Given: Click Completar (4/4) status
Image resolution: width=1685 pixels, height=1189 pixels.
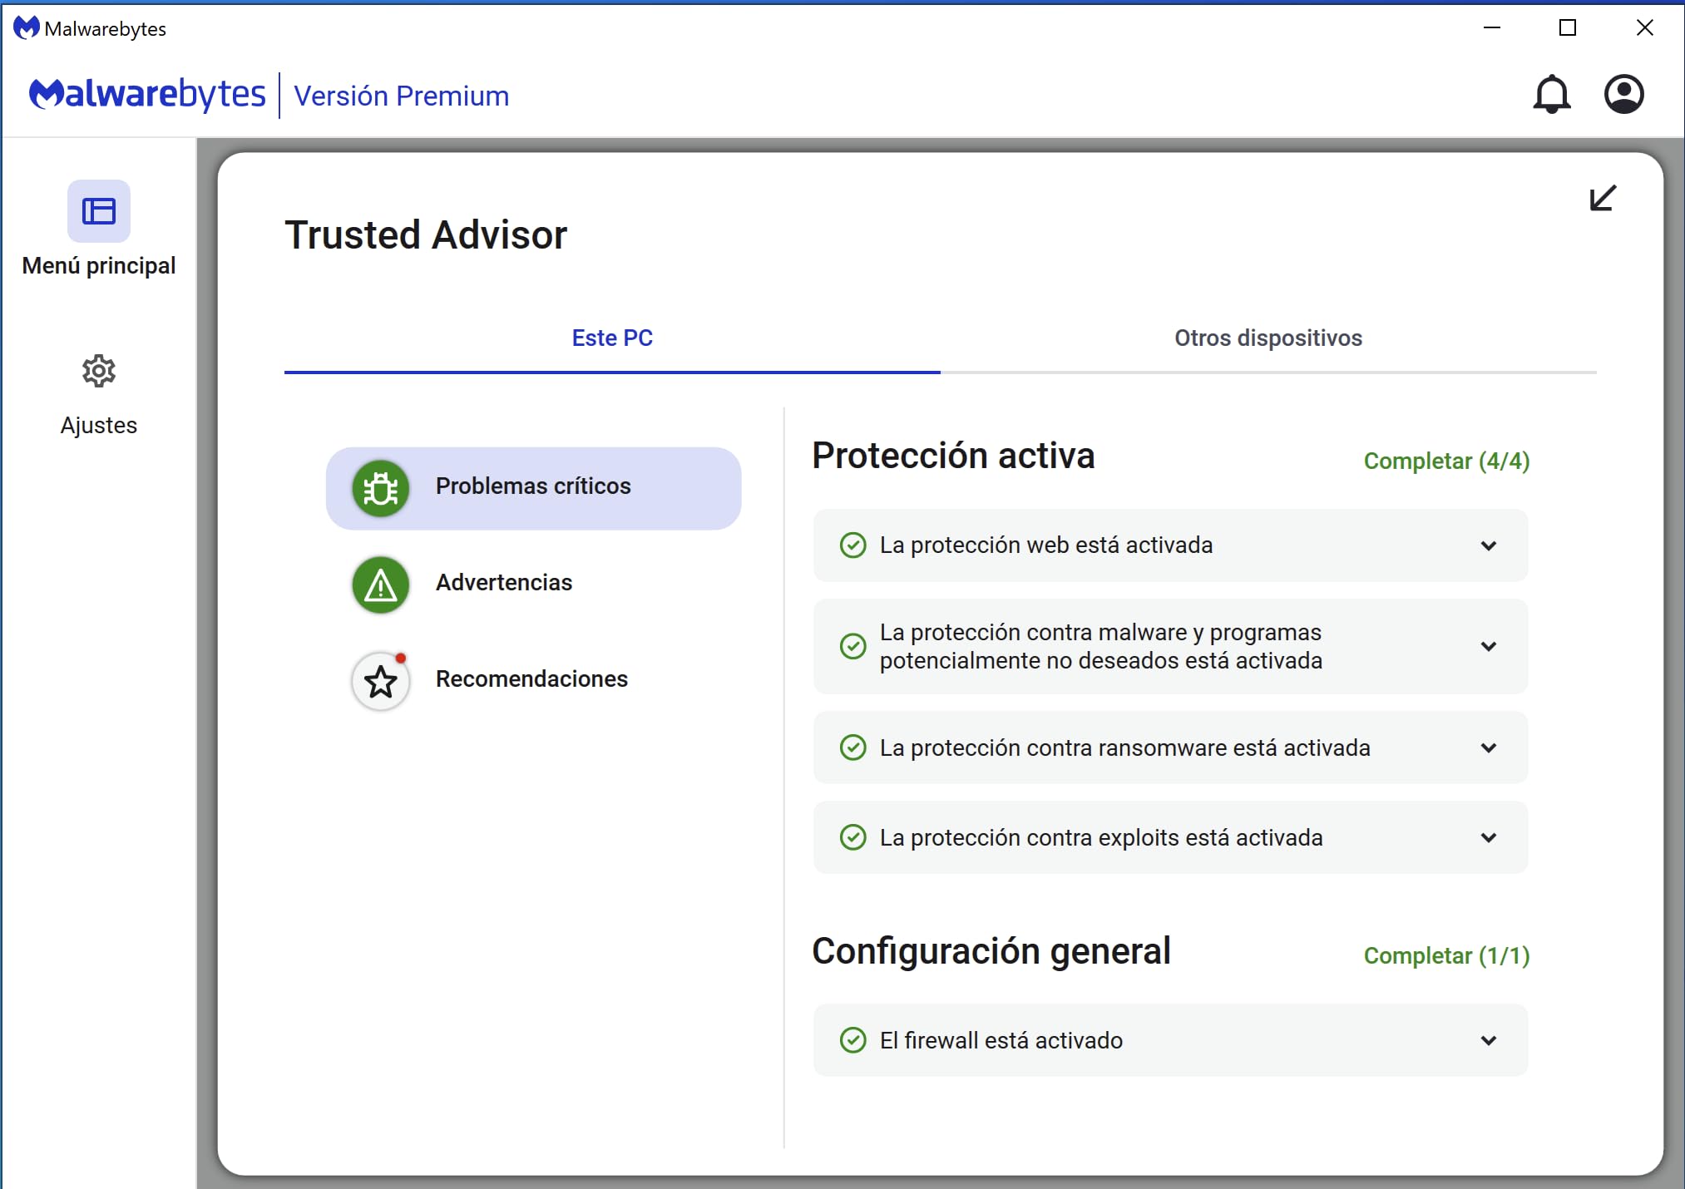Looking at the screenshot, I should 1446,461.
